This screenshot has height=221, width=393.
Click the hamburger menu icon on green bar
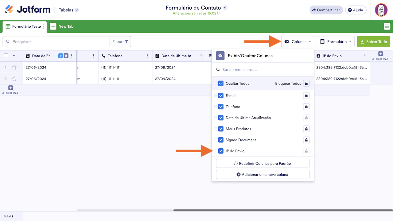point(387,26)
